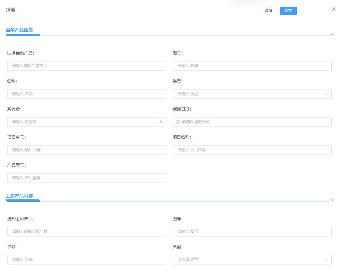Click the 取消 cancel button

point(268,11)
